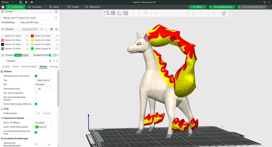This screenshot has width=272, height=147.
Task: Select the Scale tool icon
Action: 169,13
